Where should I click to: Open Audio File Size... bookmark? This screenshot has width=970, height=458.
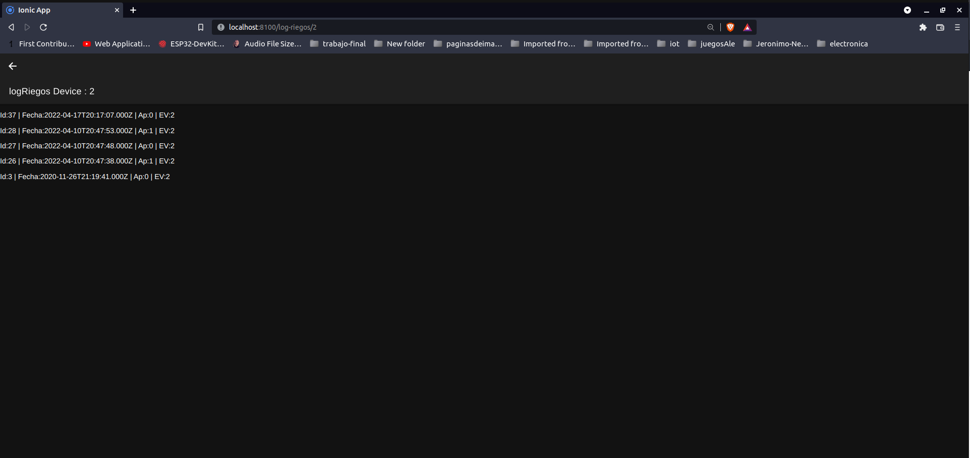click(x=267, y=44)
